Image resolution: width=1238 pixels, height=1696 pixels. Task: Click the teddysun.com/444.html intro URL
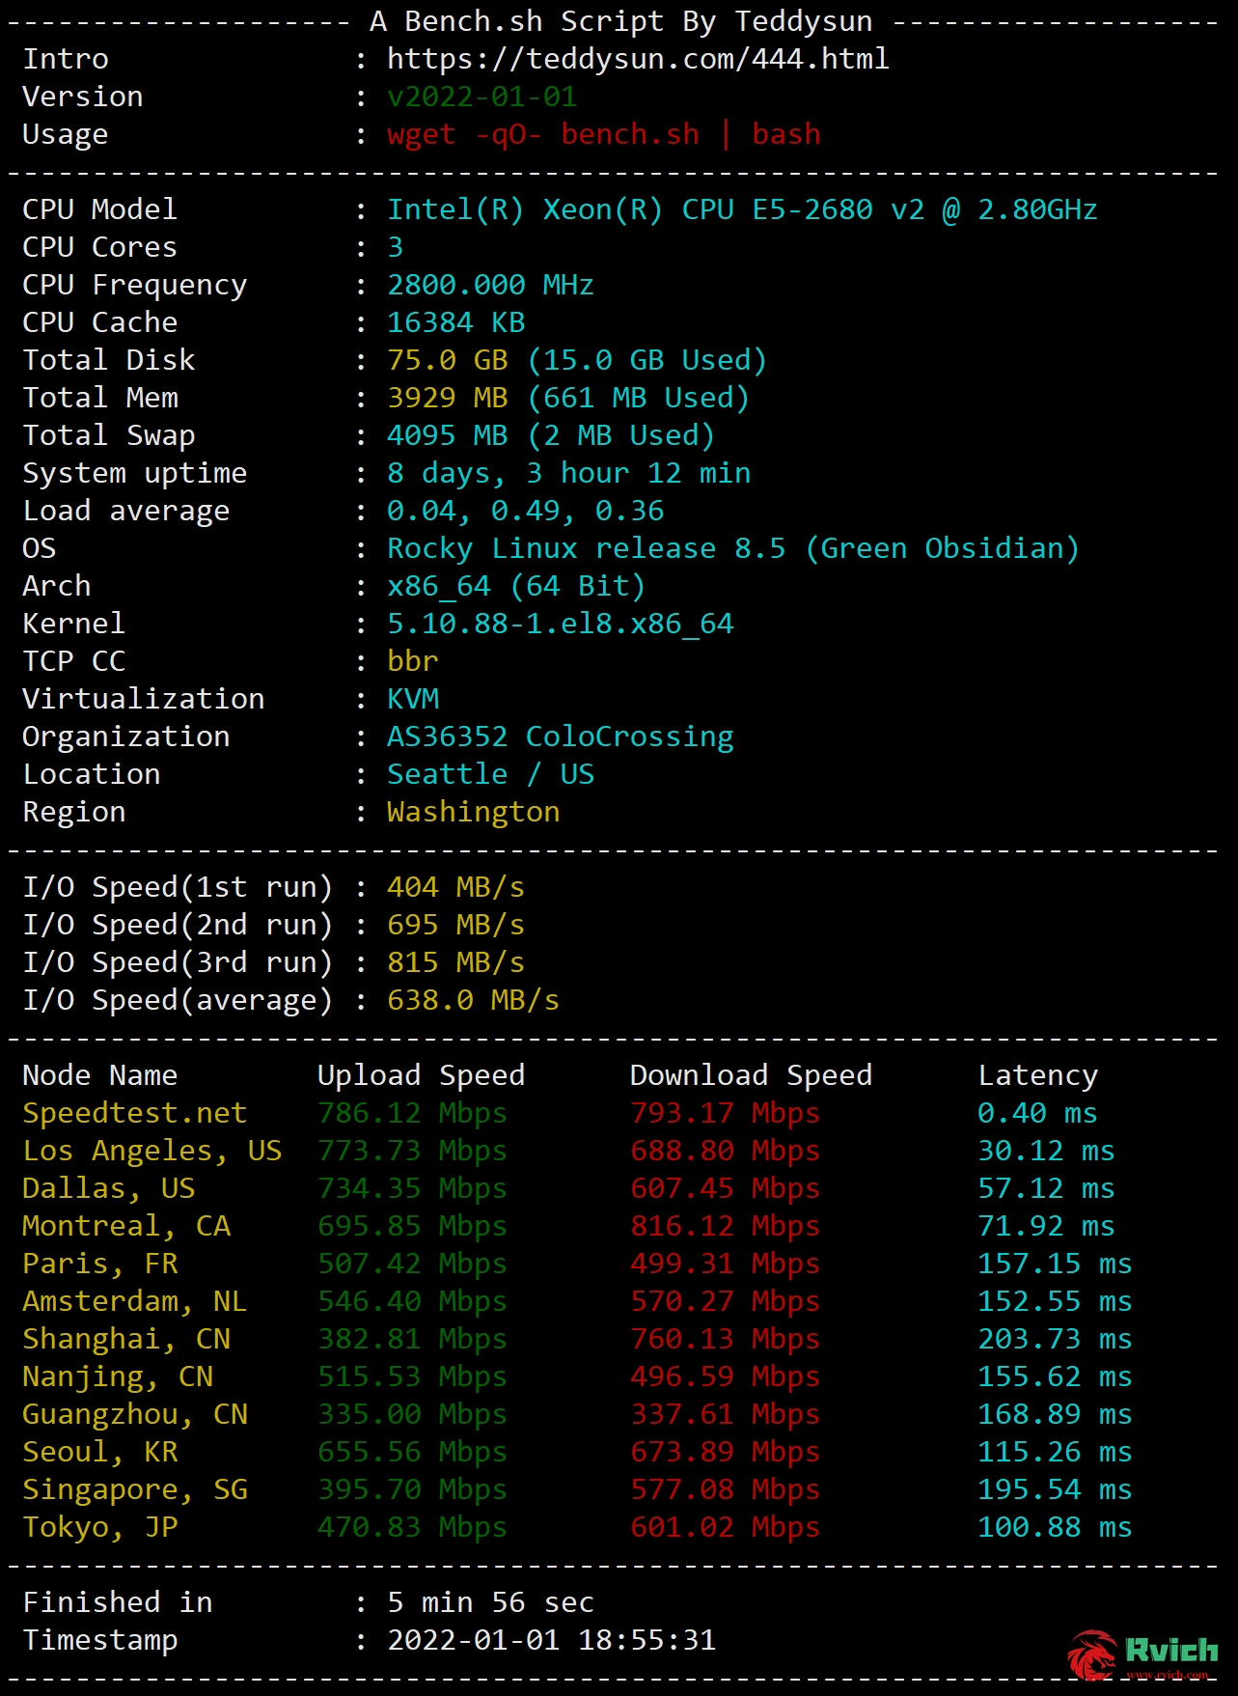tap(638, 59)
